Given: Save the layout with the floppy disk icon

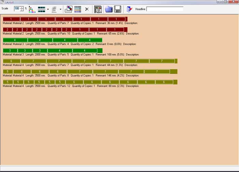Looking at the screenshot, I should 117,9.
